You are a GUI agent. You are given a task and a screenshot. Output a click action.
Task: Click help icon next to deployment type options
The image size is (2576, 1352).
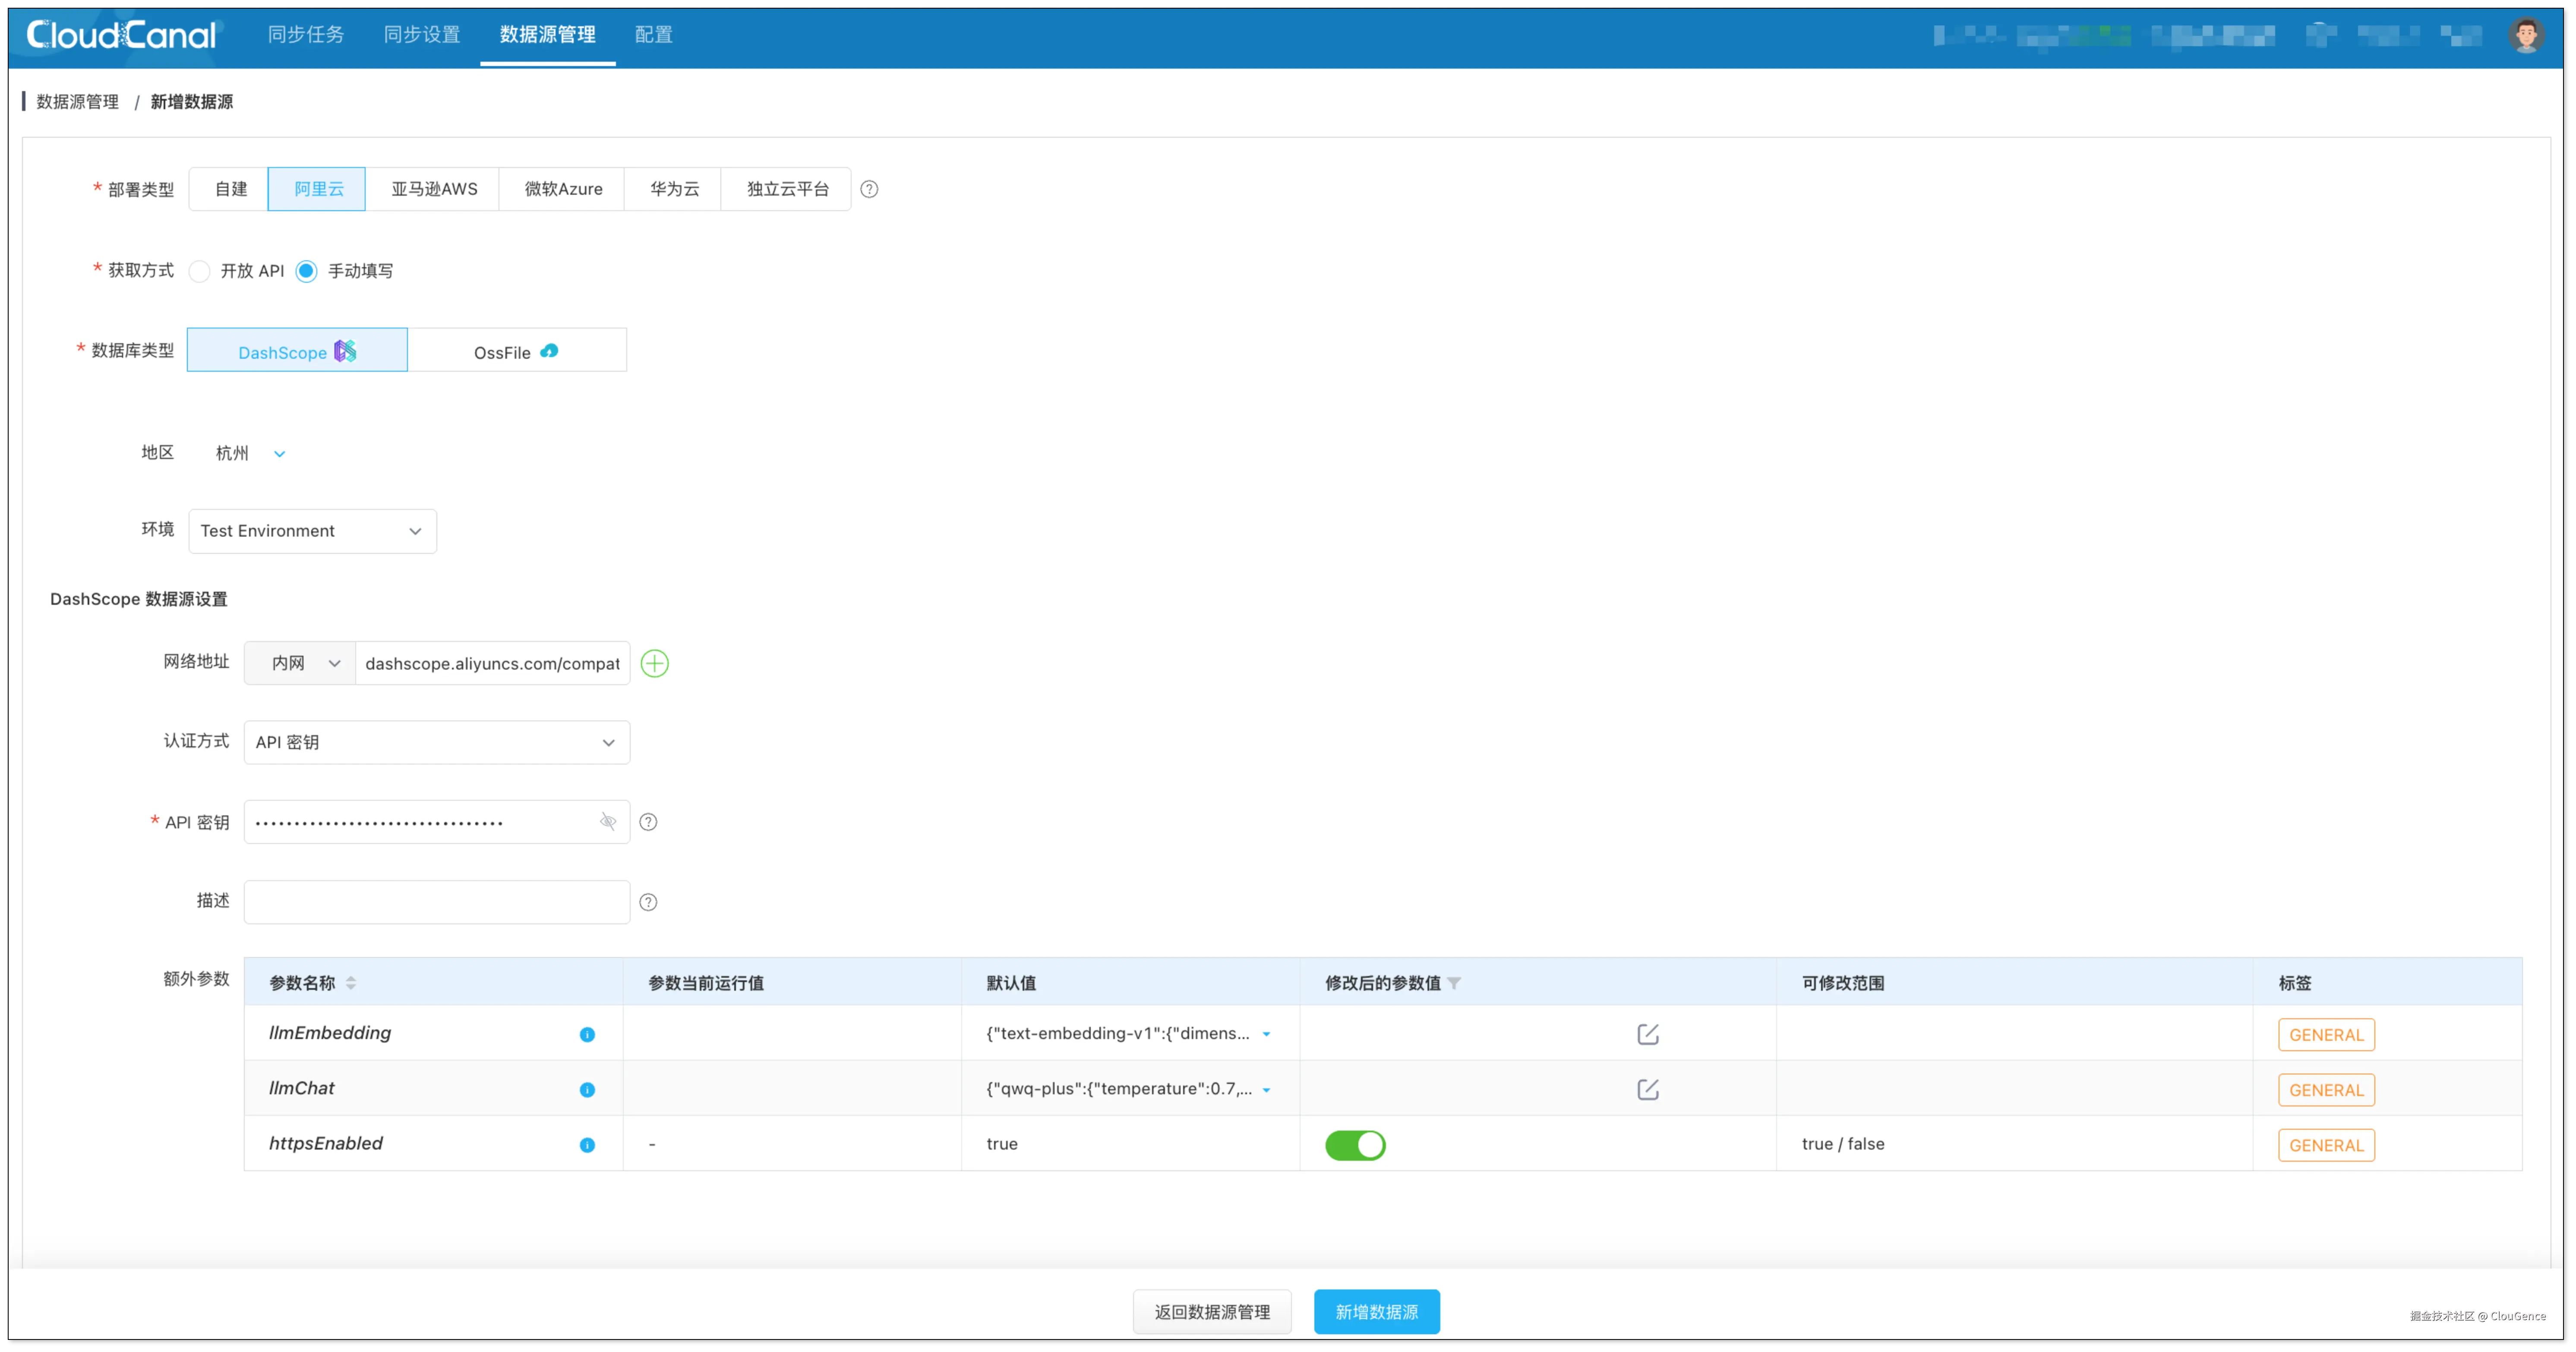pyautogui.click(x=869, y=189)
